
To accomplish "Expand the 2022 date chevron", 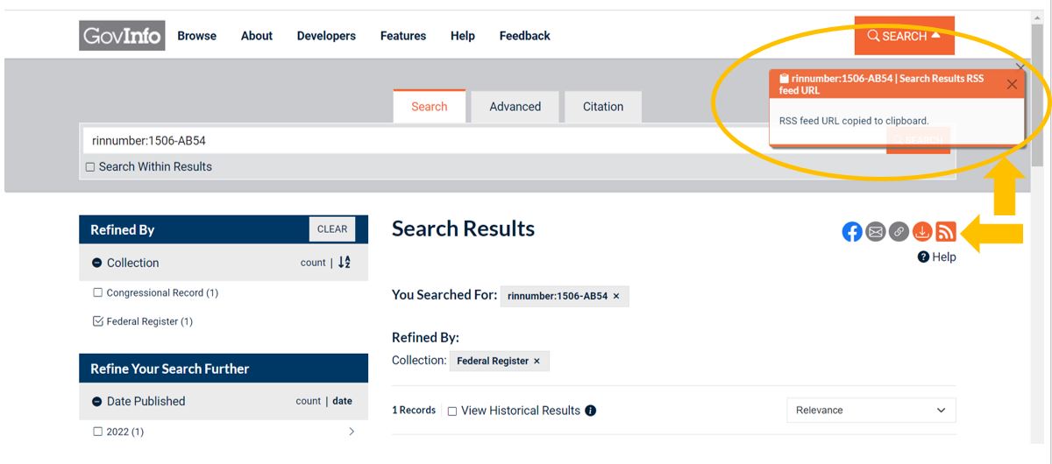I will 352,432.
